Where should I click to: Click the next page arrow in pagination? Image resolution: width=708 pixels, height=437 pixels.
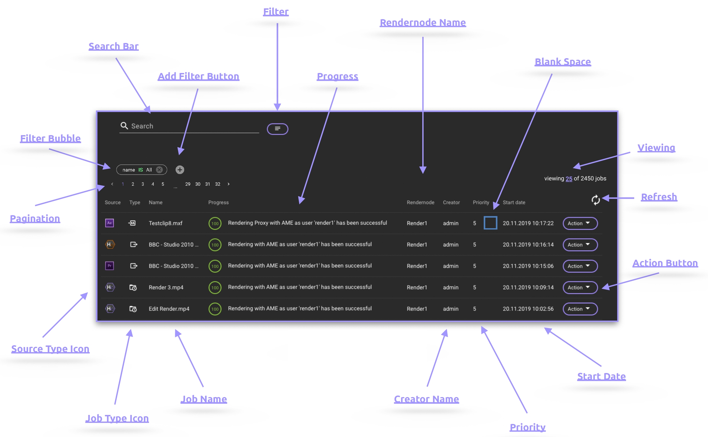click(228, 184)
